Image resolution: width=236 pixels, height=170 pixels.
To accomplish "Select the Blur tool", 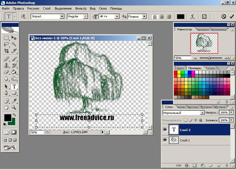I will [6, 78].
